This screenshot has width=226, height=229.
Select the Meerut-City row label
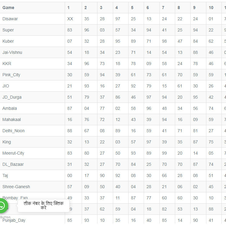13,153
